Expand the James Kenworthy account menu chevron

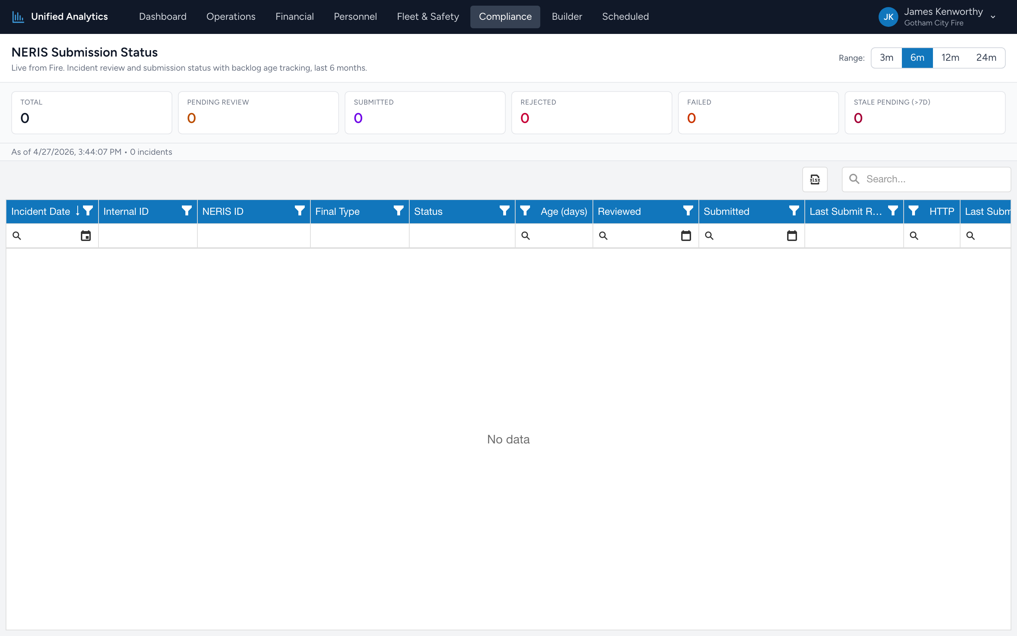coord(993,17)
